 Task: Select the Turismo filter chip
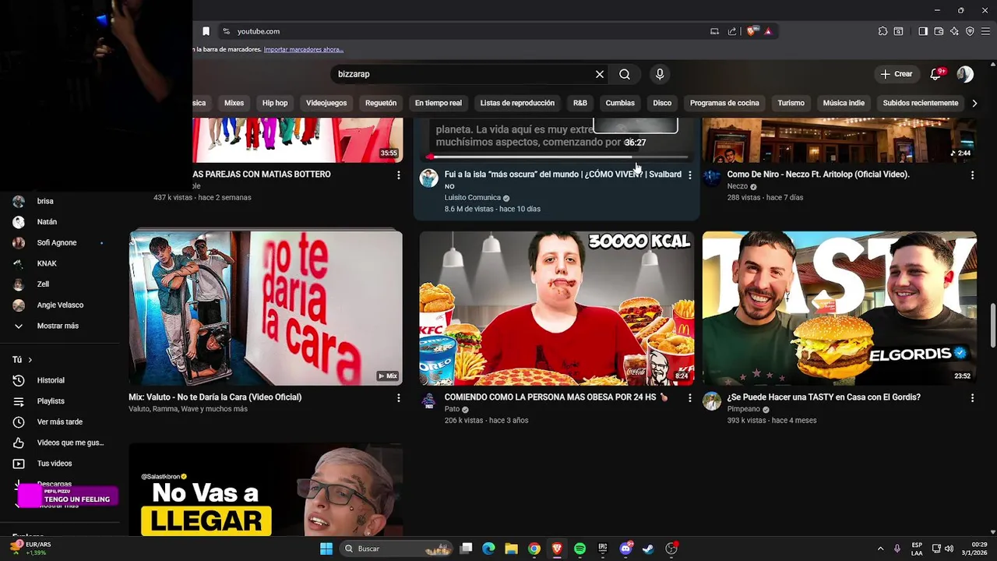click(791, 103)
